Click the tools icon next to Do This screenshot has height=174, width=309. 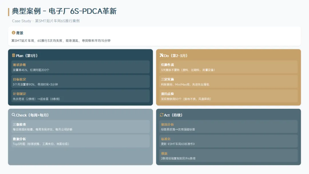pyautogui.click(x=161, y=55)
